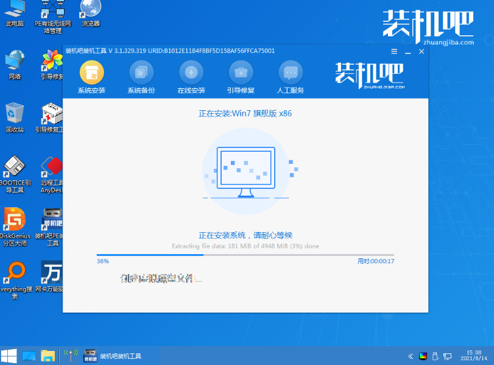Launch BOOTICE引导工具 from desktop
The image size is (494, 365).
(x=15, y=167)
